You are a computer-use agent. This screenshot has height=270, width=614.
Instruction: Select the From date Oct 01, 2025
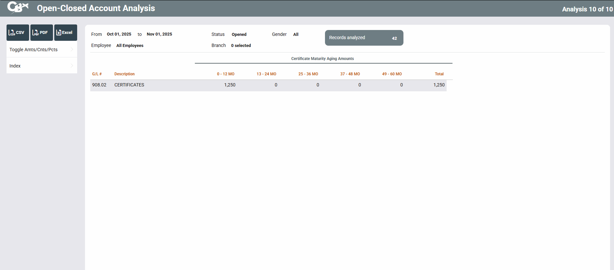coord(119,34)
